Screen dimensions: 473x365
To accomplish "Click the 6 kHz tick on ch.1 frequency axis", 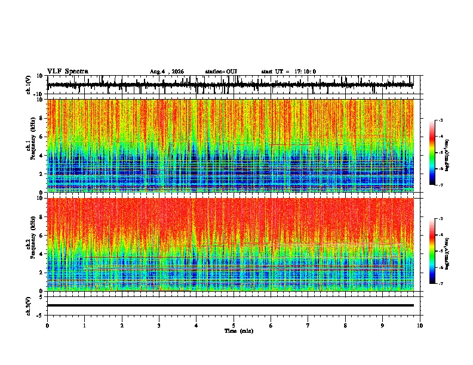I will 41,137.
